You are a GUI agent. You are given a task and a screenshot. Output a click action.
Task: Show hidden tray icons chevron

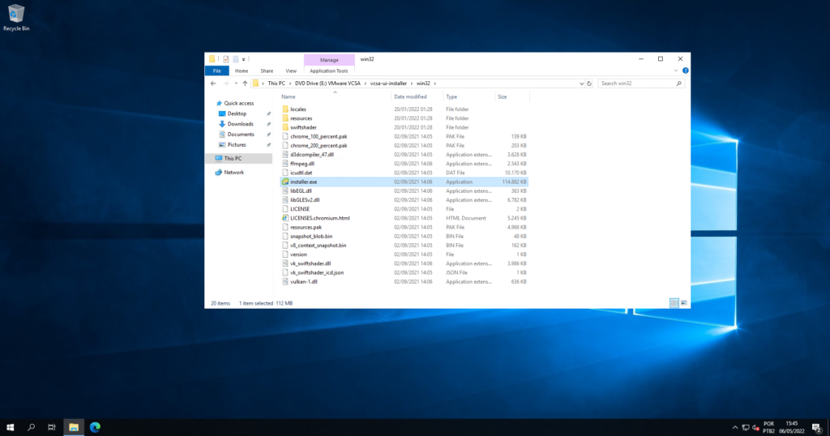tap(734, 428)
